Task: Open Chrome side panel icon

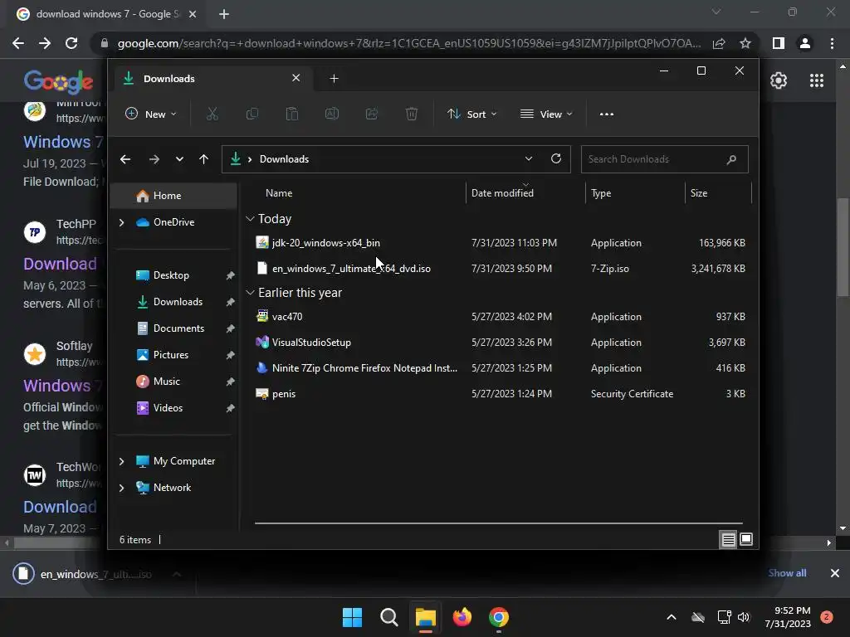Action: pos(779,43)
